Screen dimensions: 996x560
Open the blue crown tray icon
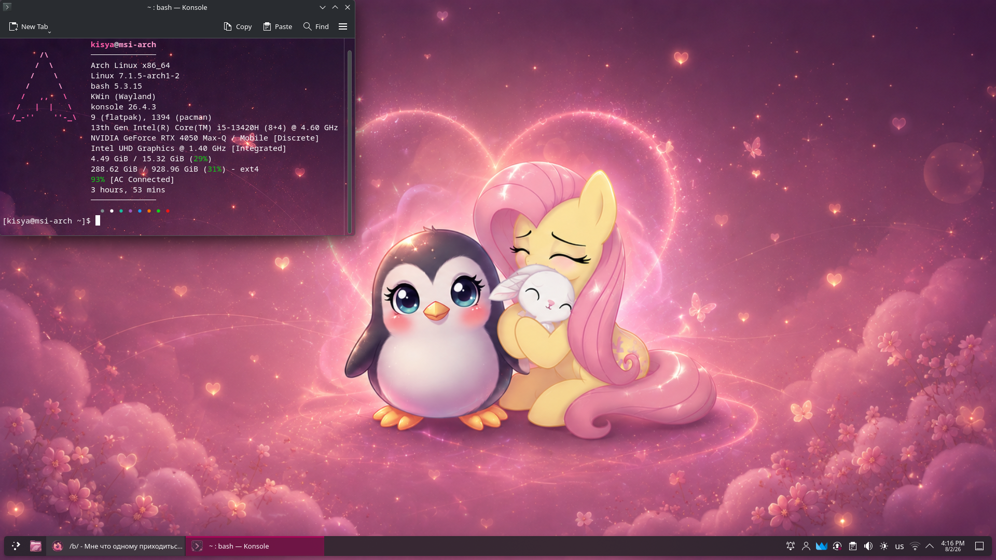(x=822, y=546)
